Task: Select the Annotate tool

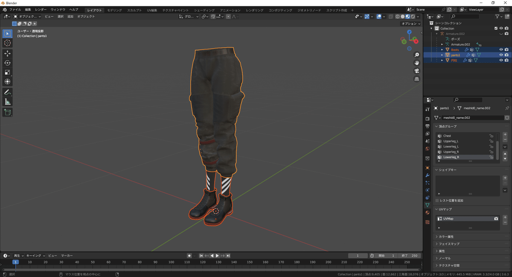Action: (x=8, y=92)
